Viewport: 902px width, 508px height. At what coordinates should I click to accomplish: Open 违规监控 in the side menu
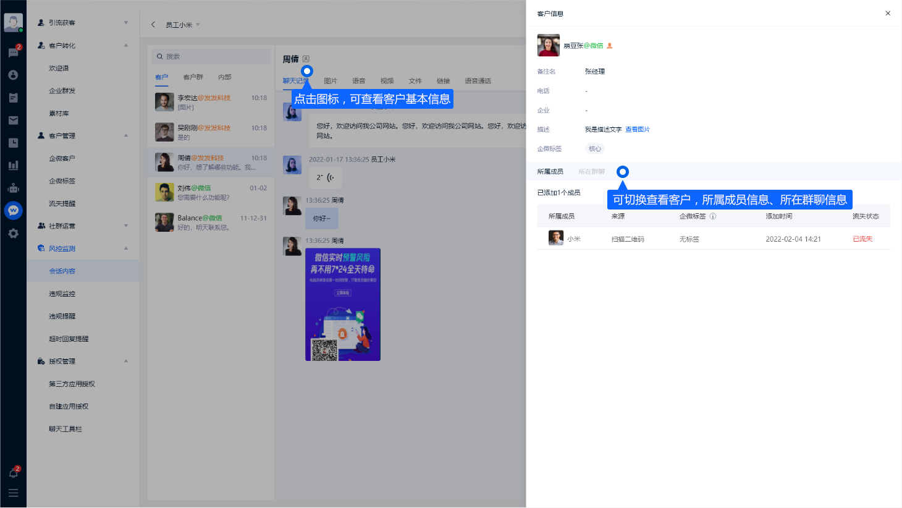62,294
